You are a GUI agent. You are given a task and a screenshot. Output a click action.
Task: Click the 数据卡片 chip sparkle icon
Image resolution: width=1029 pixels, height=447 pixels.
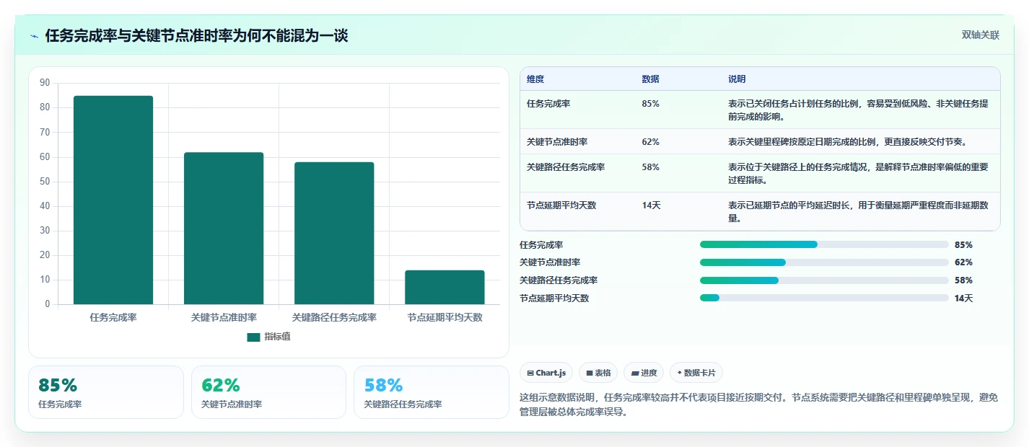pos(680,373)
